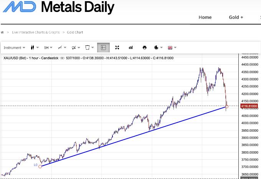Enter fullscreen chart mode

(x=117, y=48)
